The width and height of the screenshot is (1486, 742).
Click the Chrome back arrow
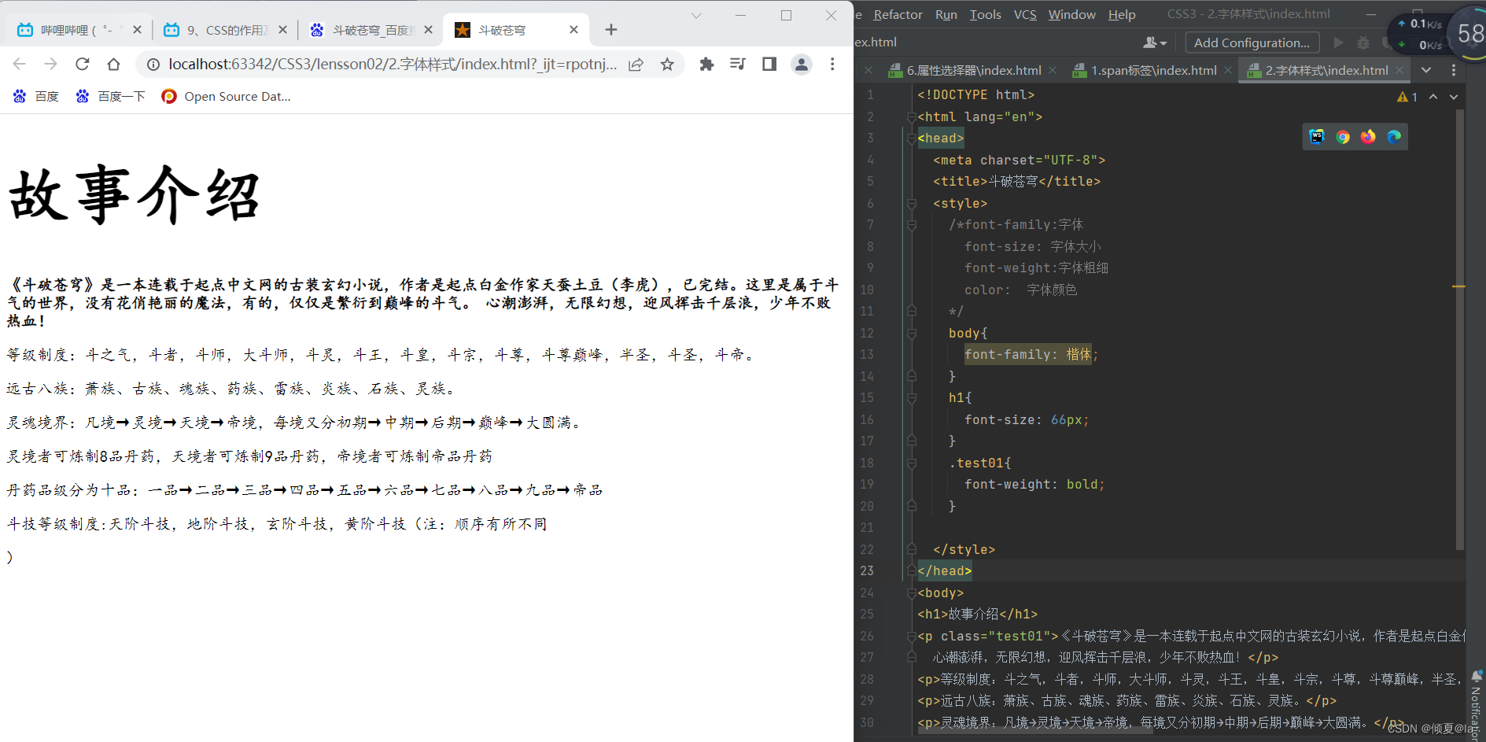[20, 65]
